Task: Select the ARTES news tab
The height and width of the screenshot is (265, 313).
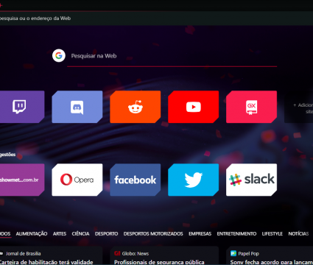Action: (x=60, y=234)
